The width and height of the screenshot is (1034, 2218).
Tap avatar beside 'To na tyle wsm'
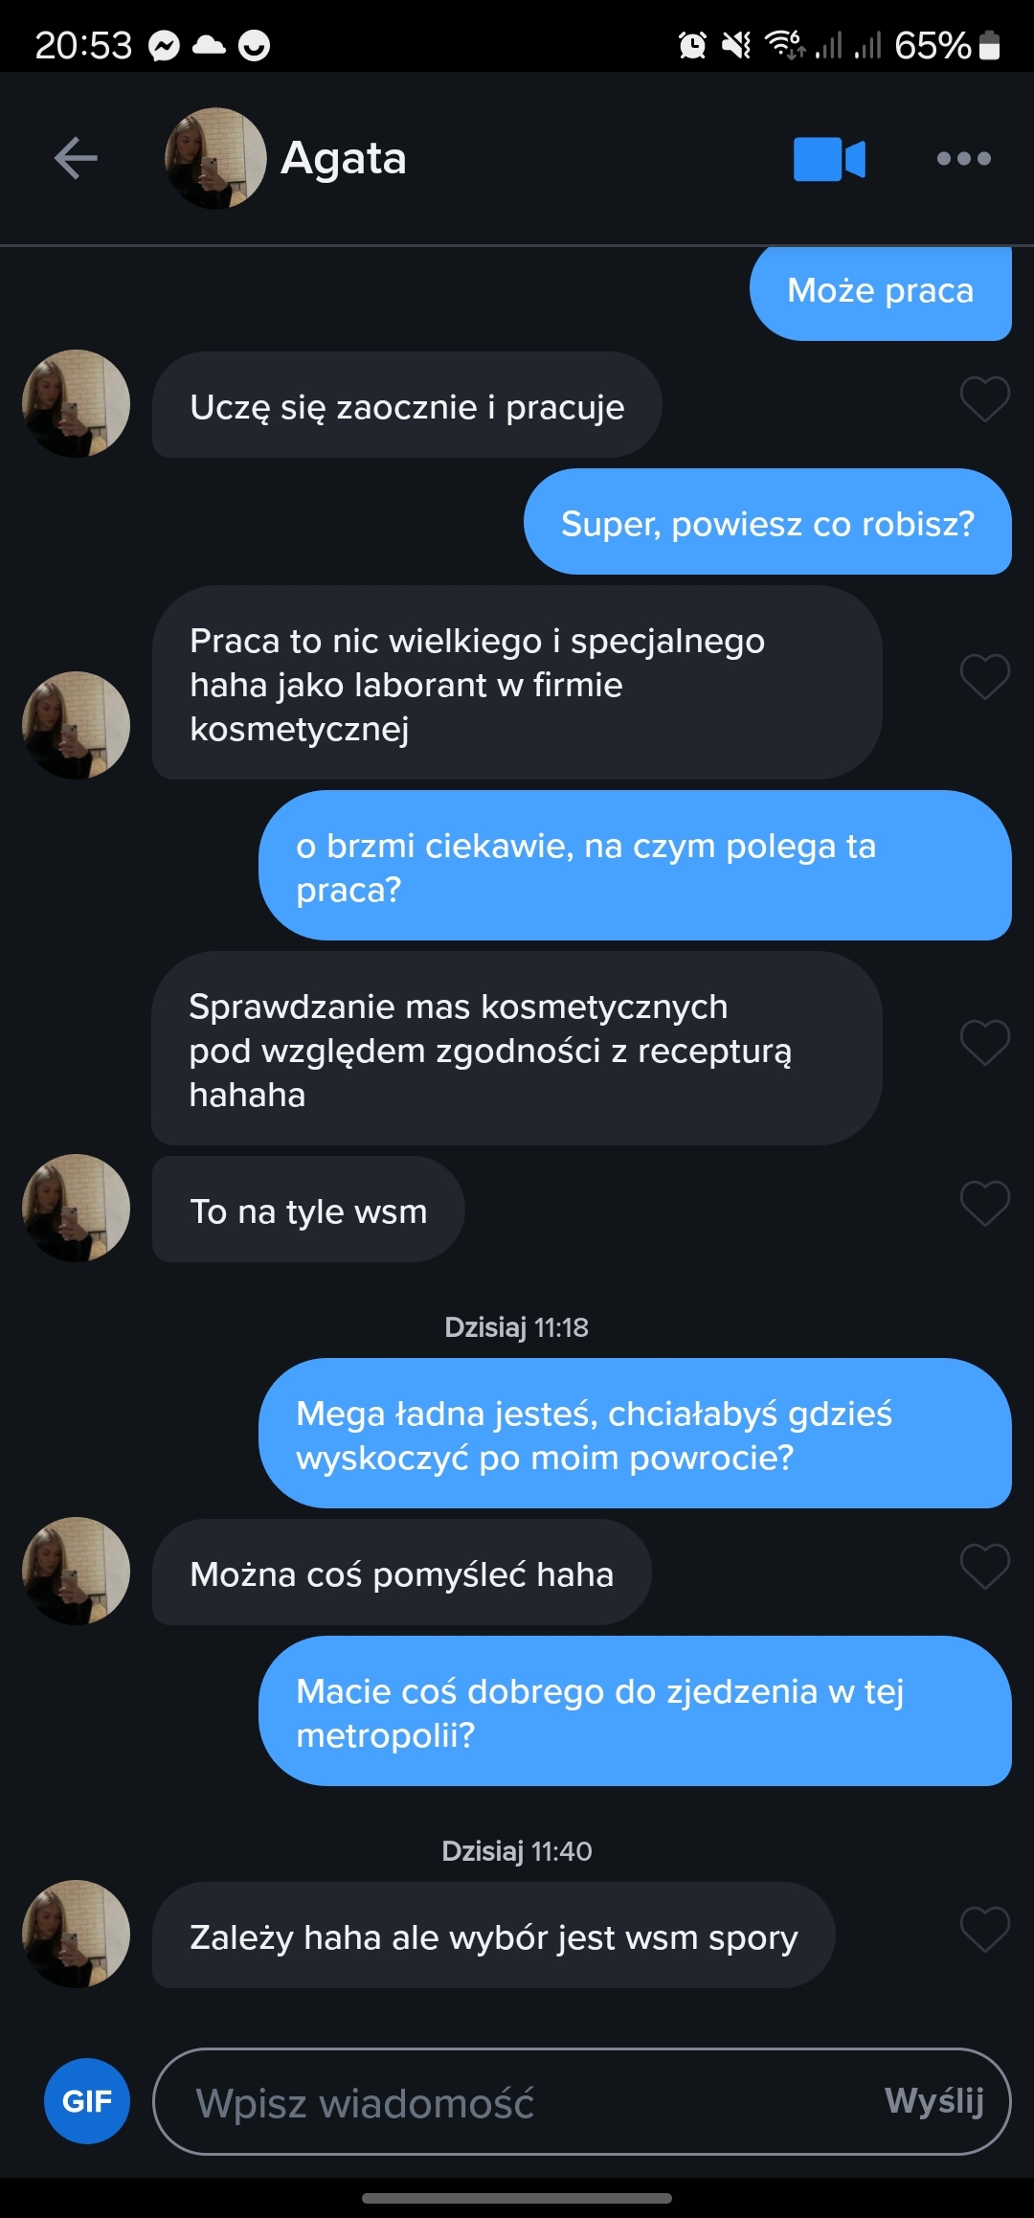click(x=76, y=1208)
